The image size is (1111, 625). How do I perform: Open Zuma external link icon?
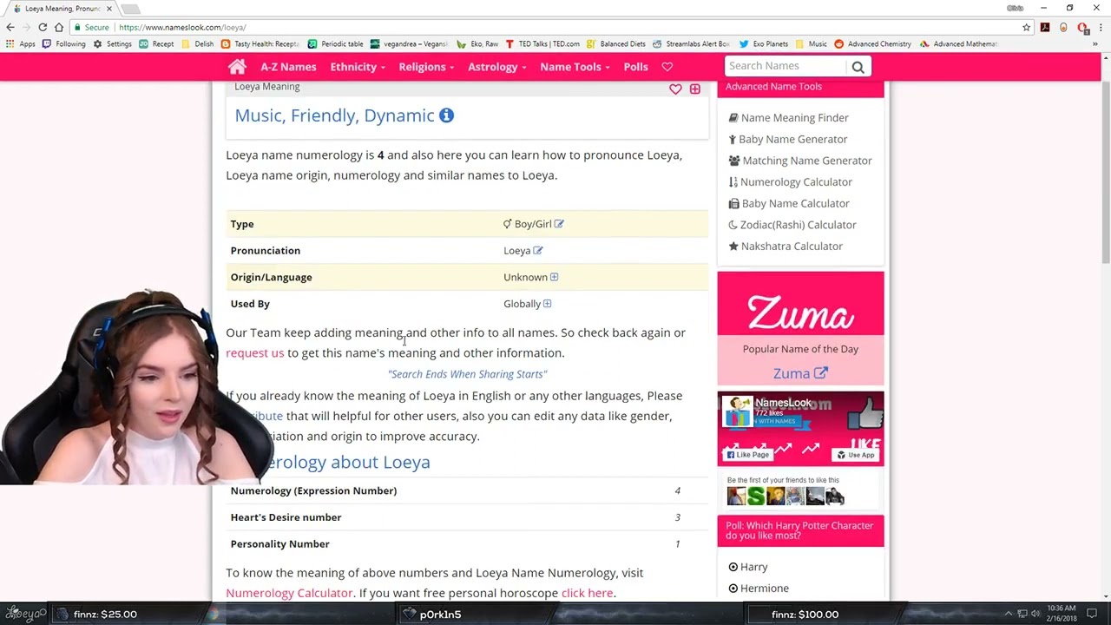pyautogui.click(x=821, y=373)
